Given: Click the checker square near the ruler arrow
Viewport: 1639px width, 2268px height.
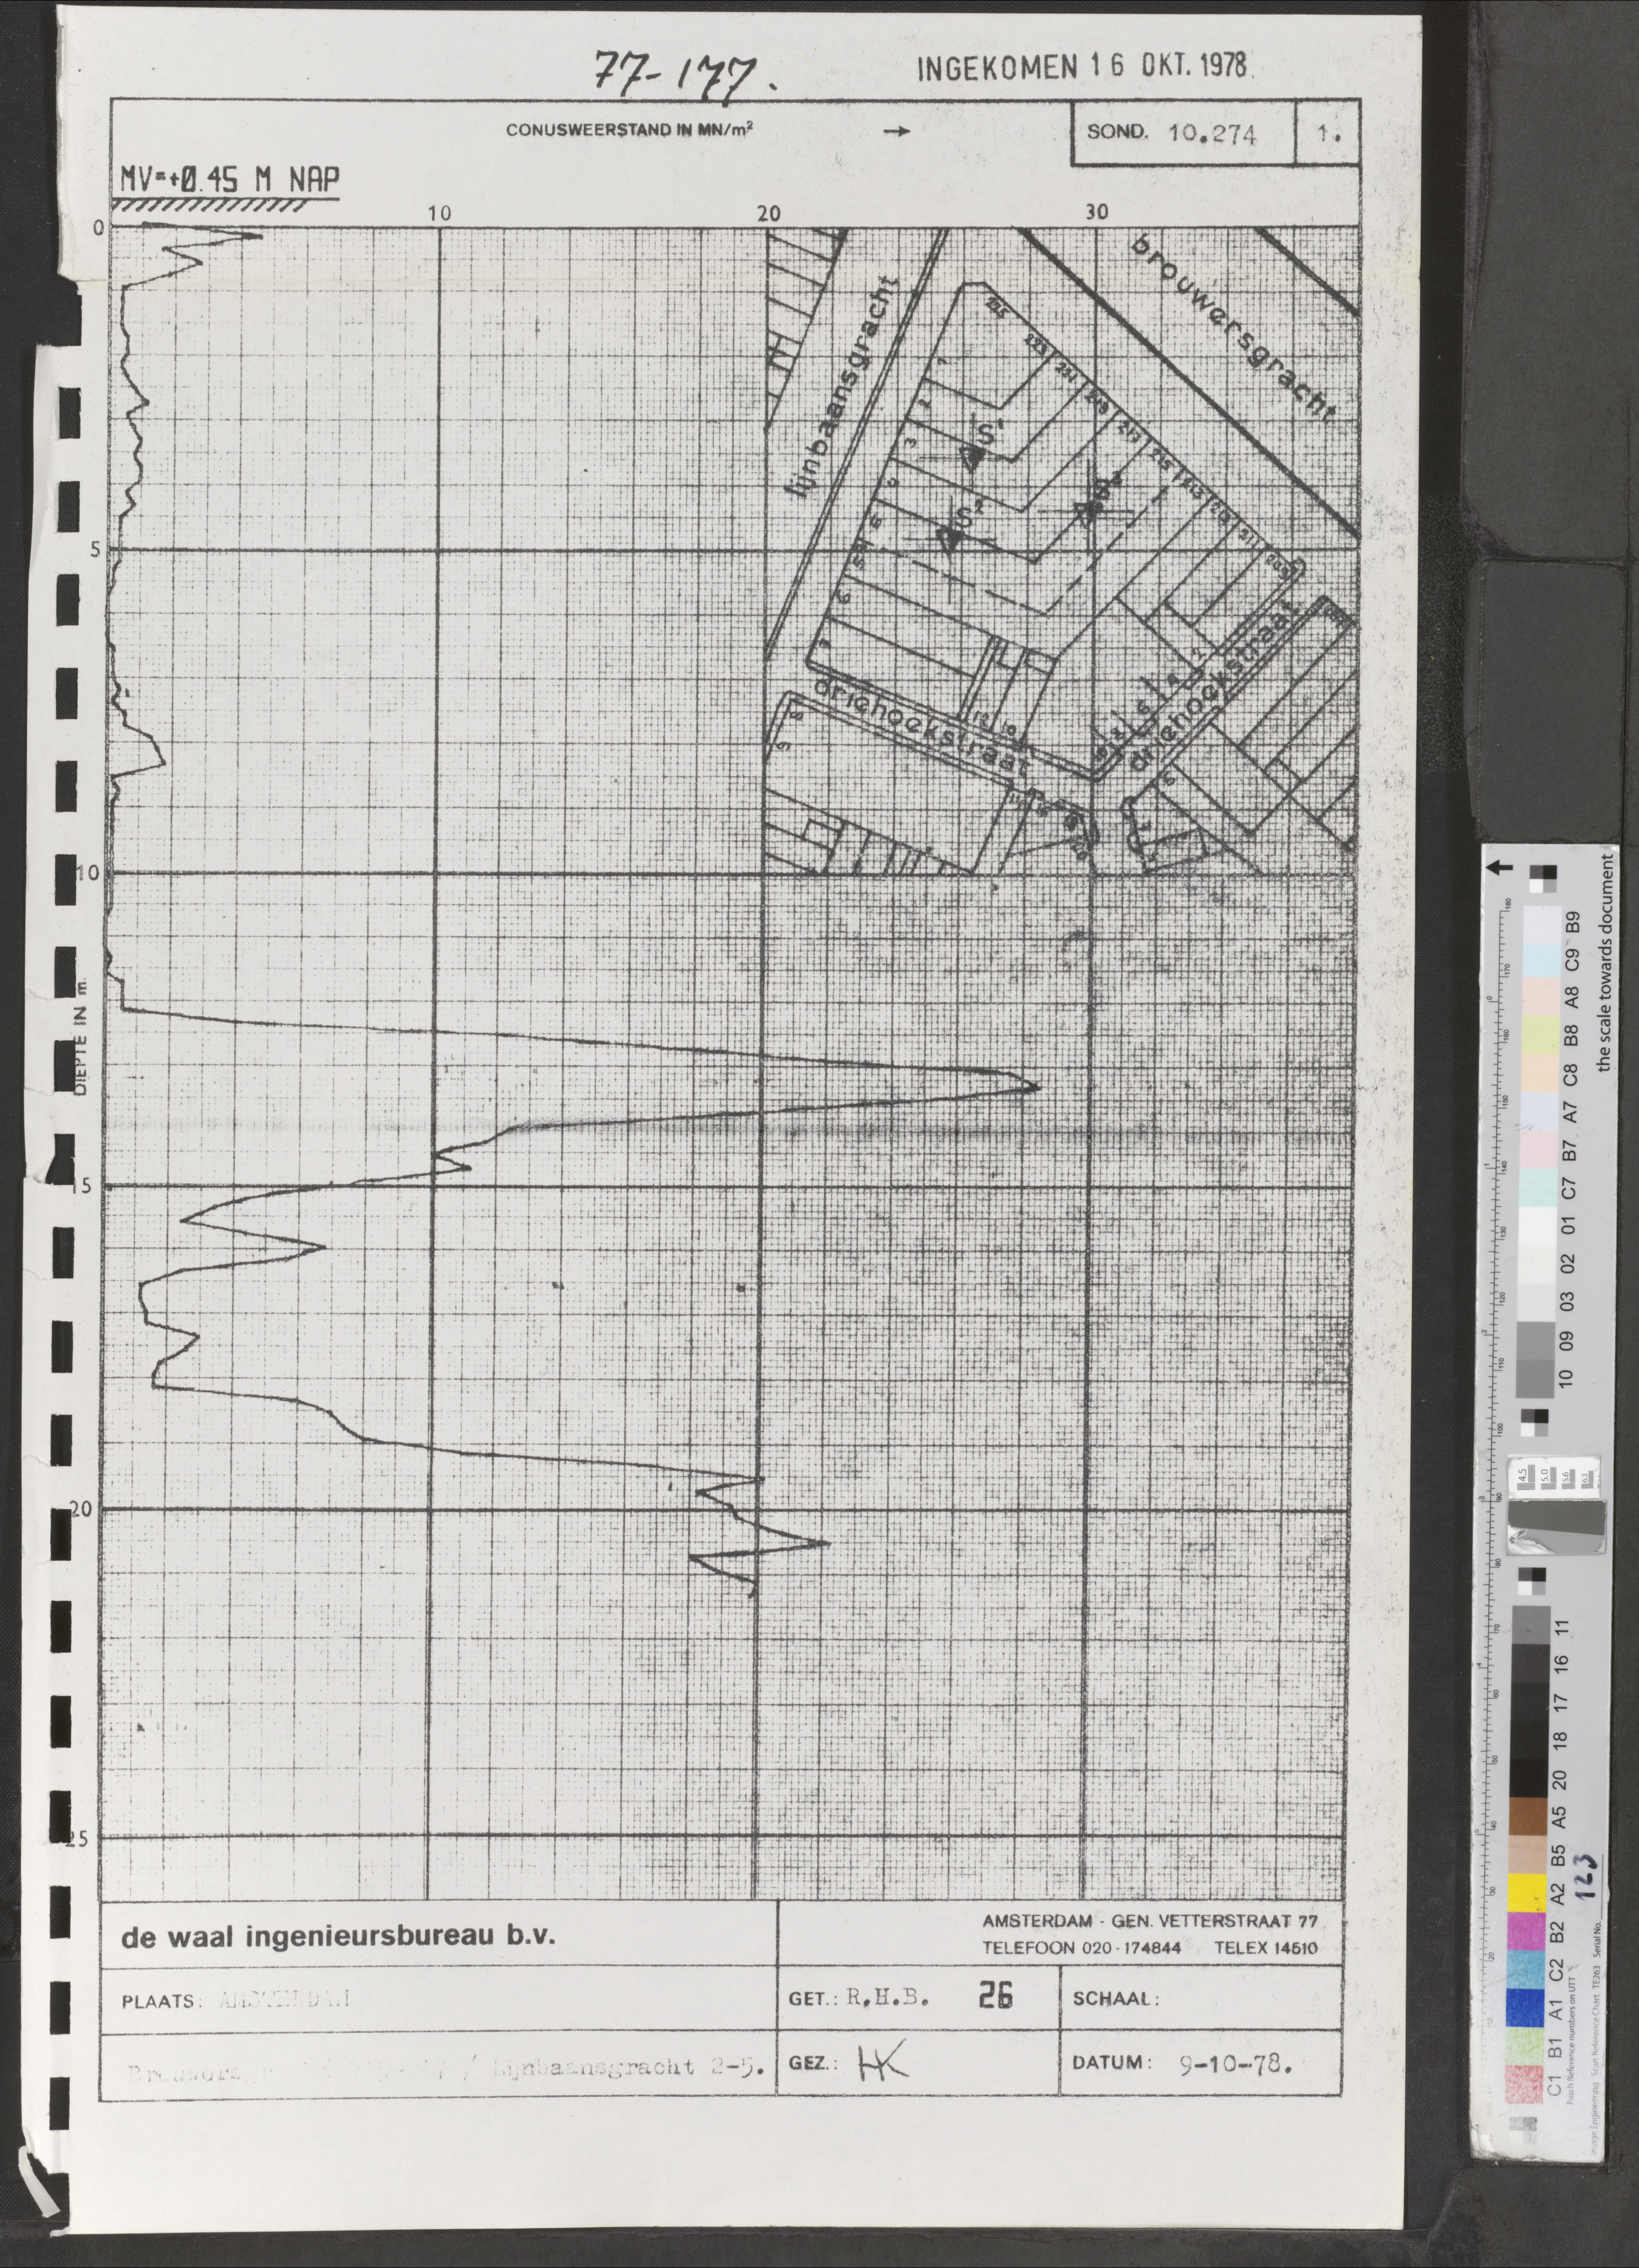Looking at the screenshot, I should (1542, 880).
